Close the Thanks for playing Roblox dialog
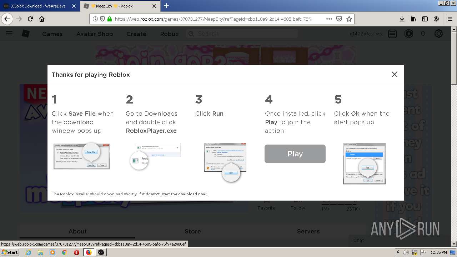 coord(395,74)
